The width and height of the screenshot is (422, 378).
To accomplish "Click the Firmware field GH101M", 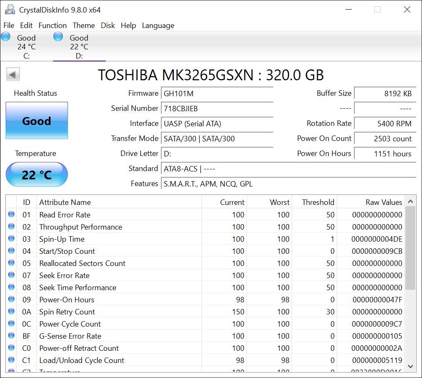I will (x=217, y=94).
